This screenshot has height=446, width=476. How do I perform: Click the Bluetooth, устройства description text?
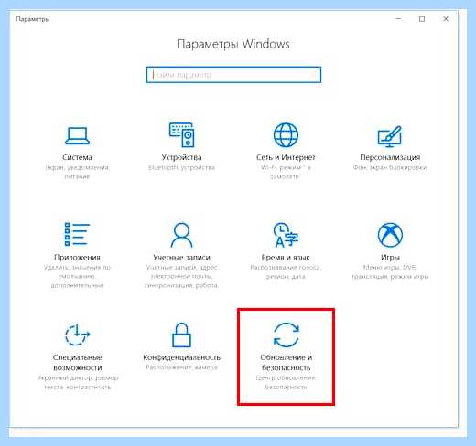coord(181,167)
